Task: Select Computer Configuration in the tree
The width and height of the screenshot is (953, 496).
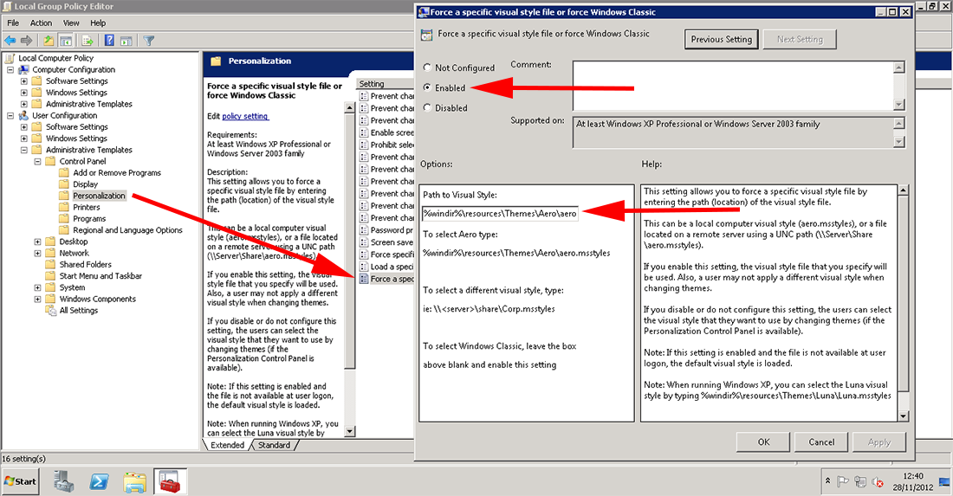Action: [x=74, y=70]
